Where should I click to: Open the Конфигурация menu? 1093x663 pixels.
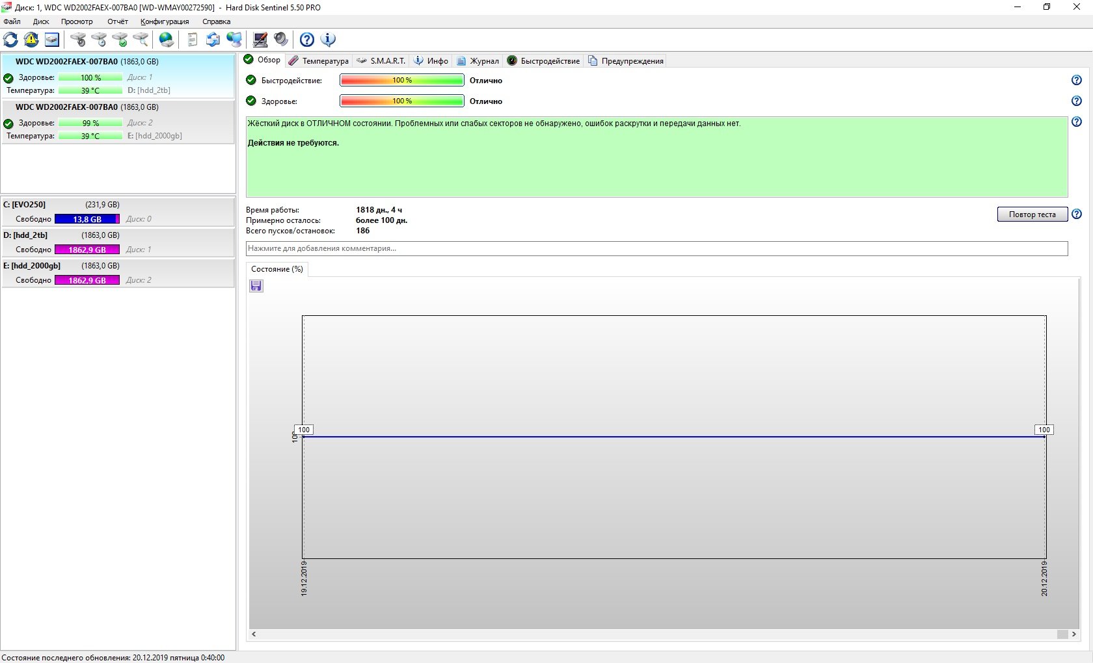(165, 21)
